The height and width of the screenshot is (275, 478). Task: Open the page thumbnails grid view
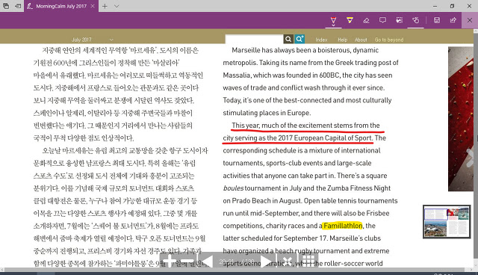(308, 262)
